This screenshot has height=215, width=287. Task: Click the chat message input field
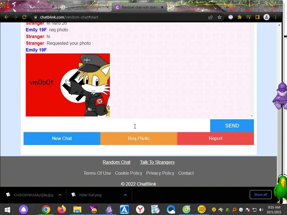point(117,126)
